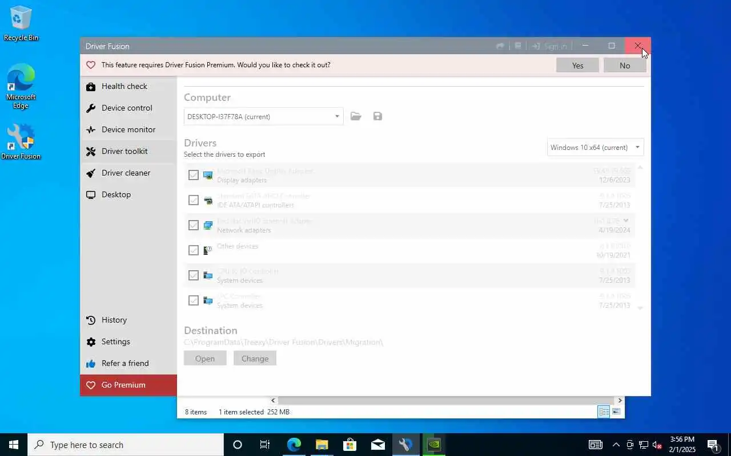Click the driver list scroll-down arrow
731x456 pixels.
(x=640, y=308)
